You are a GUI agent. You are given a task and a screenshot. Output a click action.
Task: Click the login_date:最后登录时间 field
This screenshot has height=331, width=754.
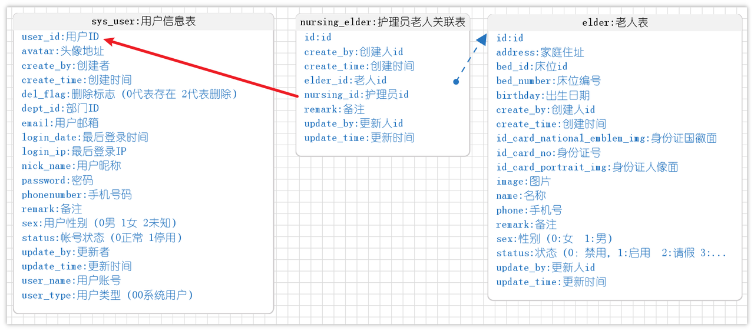tap(85, 137)
